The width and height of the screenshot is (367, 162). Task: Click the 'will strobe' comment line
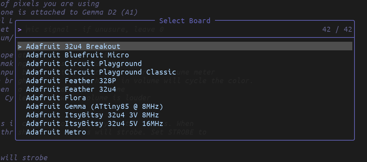[24, 158]
